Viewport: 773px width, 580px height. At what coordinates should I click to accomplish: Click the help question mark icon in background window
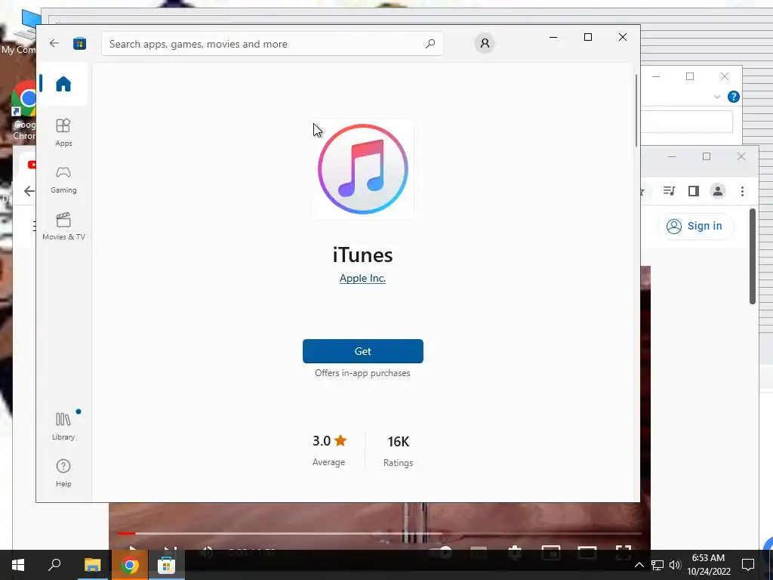tap(734, 97)
